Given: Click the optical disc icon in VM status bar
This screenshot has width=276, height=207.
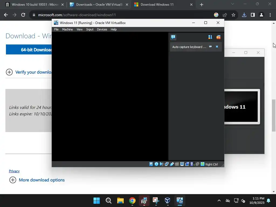Looking at the screenshot, I should (x=156, y=164).
